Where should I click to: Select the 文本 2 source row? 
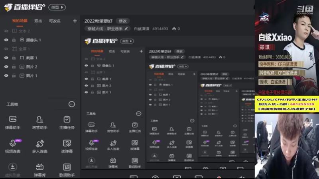tap(40, 31)
